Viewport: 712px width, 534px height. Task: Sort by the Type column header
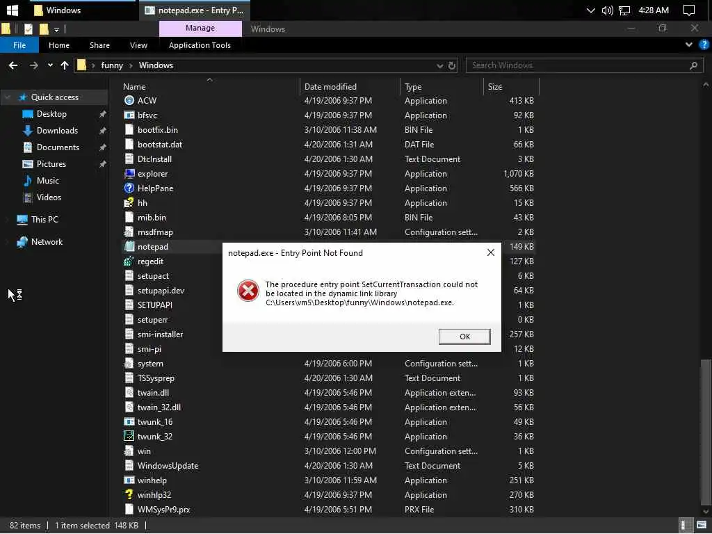(413, 87)
